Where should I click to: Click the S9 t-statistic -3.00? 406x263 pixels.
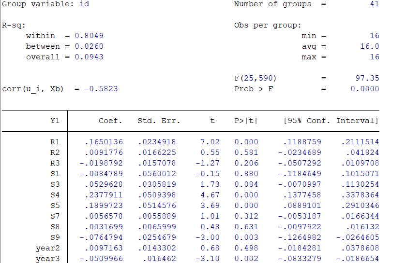pos(208,237)
